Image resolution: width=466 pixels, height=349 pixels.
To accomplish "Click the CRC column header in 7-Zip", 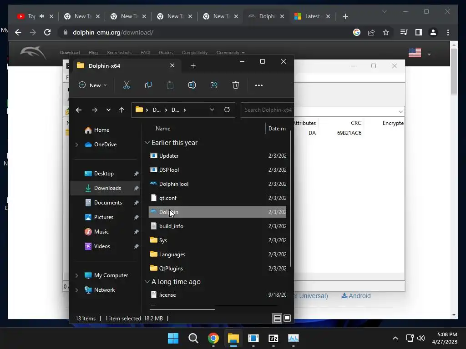I will coord(356,123).
